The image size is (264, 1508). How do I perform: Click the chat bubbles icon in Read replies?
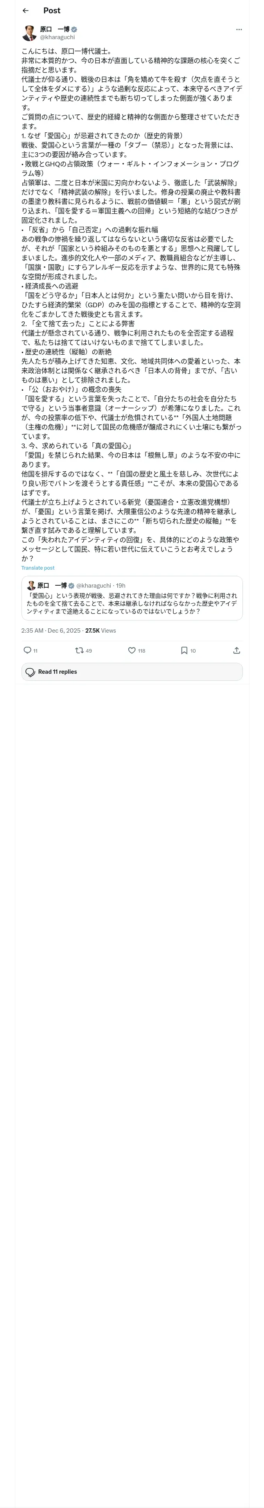click(x=31, y=672)
